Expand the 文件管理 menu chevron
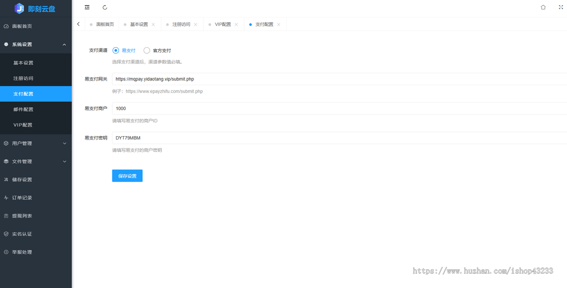 [x=64, y=161]
